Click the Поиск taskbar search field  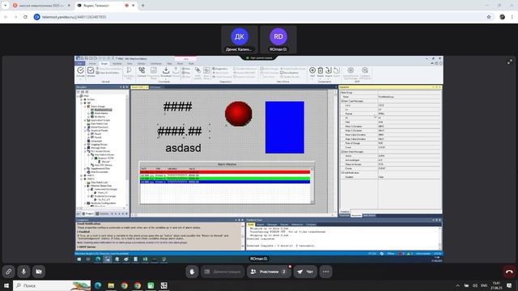tap(52, 285)
